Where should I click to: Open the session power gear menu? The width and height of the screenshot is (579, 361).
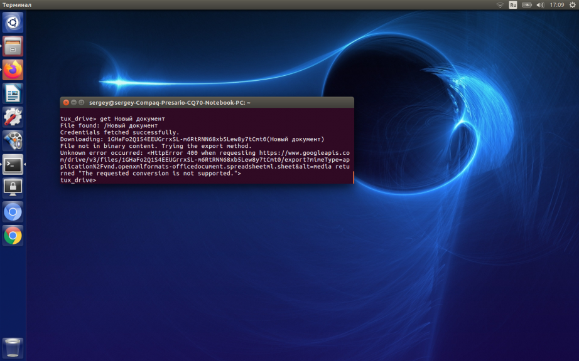(x=572, y=4)
